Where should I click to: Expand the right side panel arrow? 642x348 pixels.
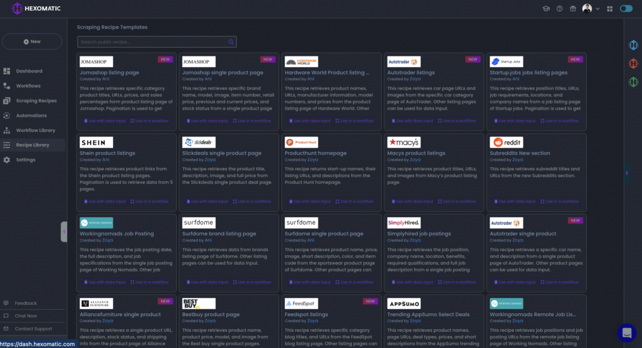click(627, 173)
